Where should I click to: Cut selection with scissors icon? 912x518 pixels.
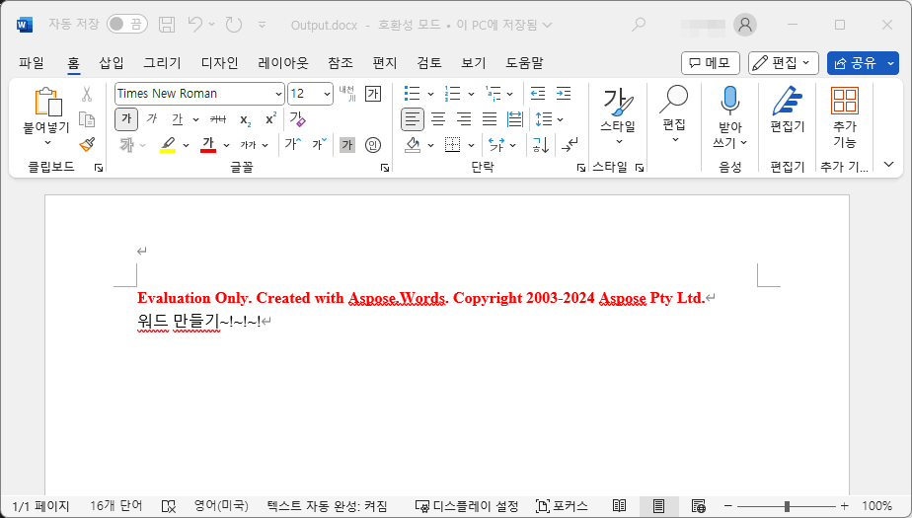pyautogui.click(x=87, y=94)
